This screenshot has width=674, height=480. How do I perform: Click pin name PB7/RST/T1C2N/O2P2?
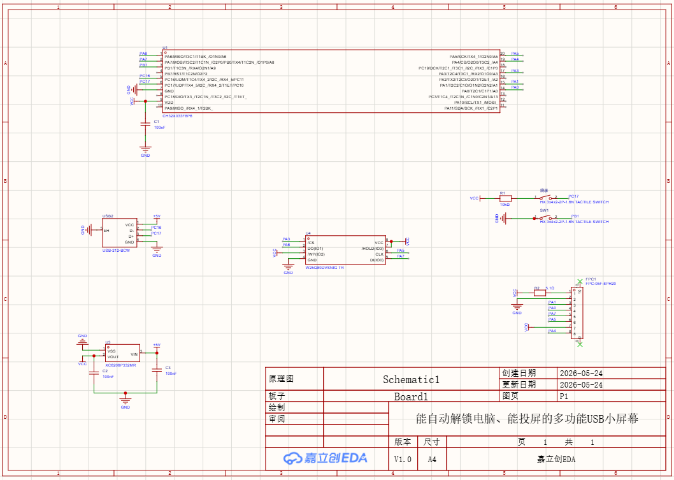[185, 74]
